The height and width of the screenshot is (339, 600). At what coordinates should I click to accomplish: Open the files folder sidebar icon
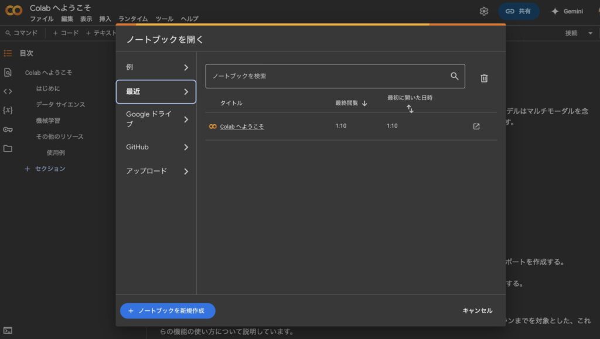coord(8,148)
